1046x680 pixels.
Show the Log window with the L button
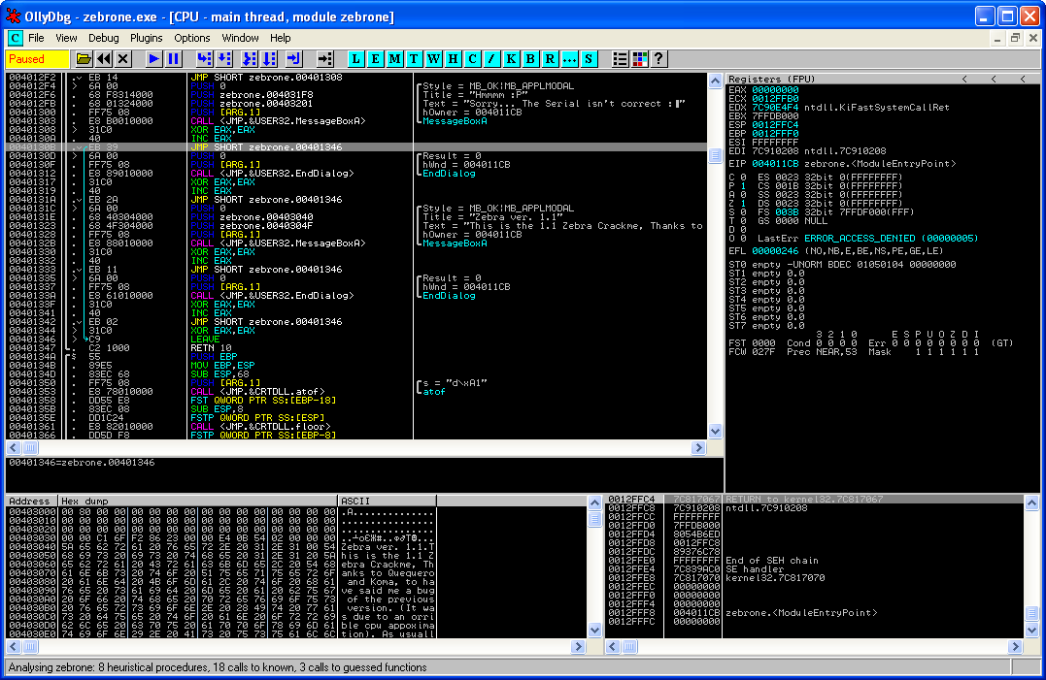point(355,58)
